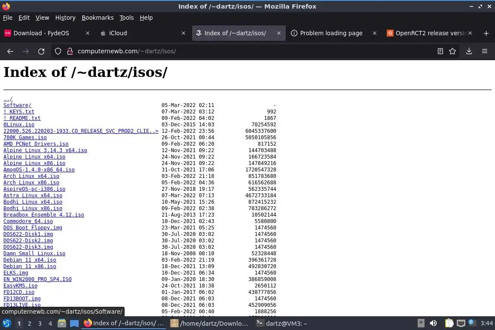The width and height of the screenshot is (495, 330).
Task: Show desktop icon in taskbar
Action: pyautogui.click(x=74, y=324)
